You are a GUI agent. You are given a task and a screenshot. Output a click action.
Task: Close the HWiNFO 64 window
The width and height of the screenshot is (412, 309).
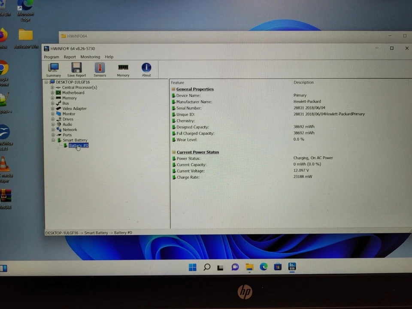(407, 48)
